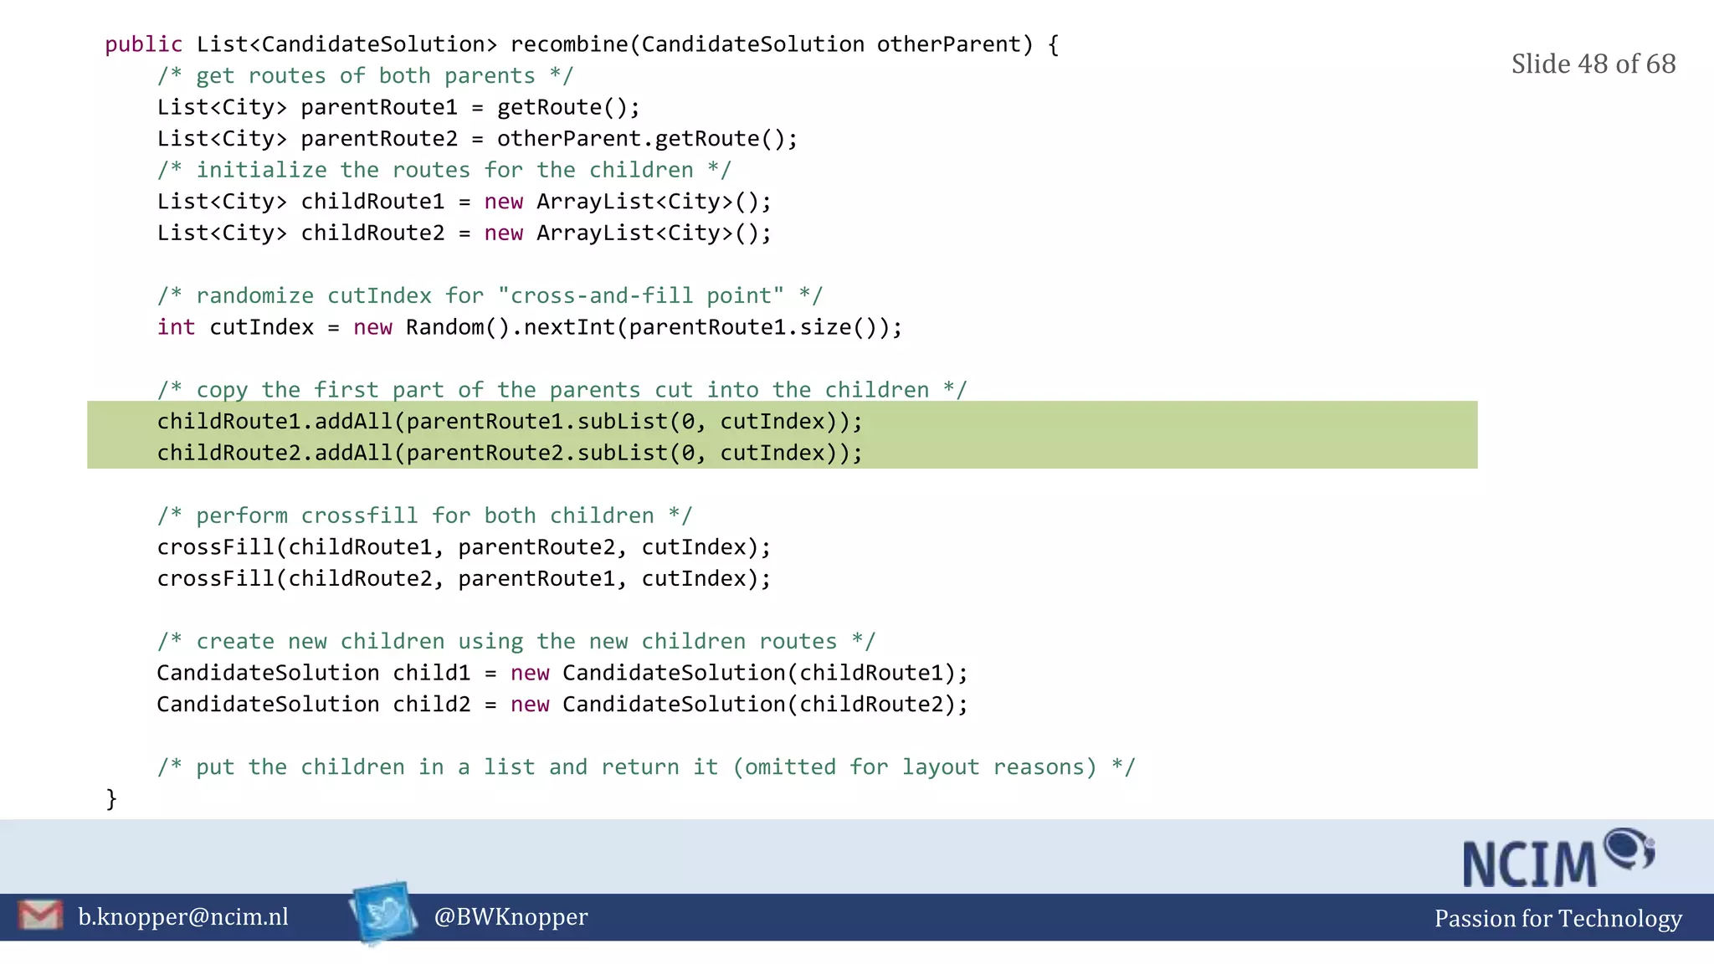Click the first crossFill call line
Screen dimensions: 1714x964
click(464, 547)
